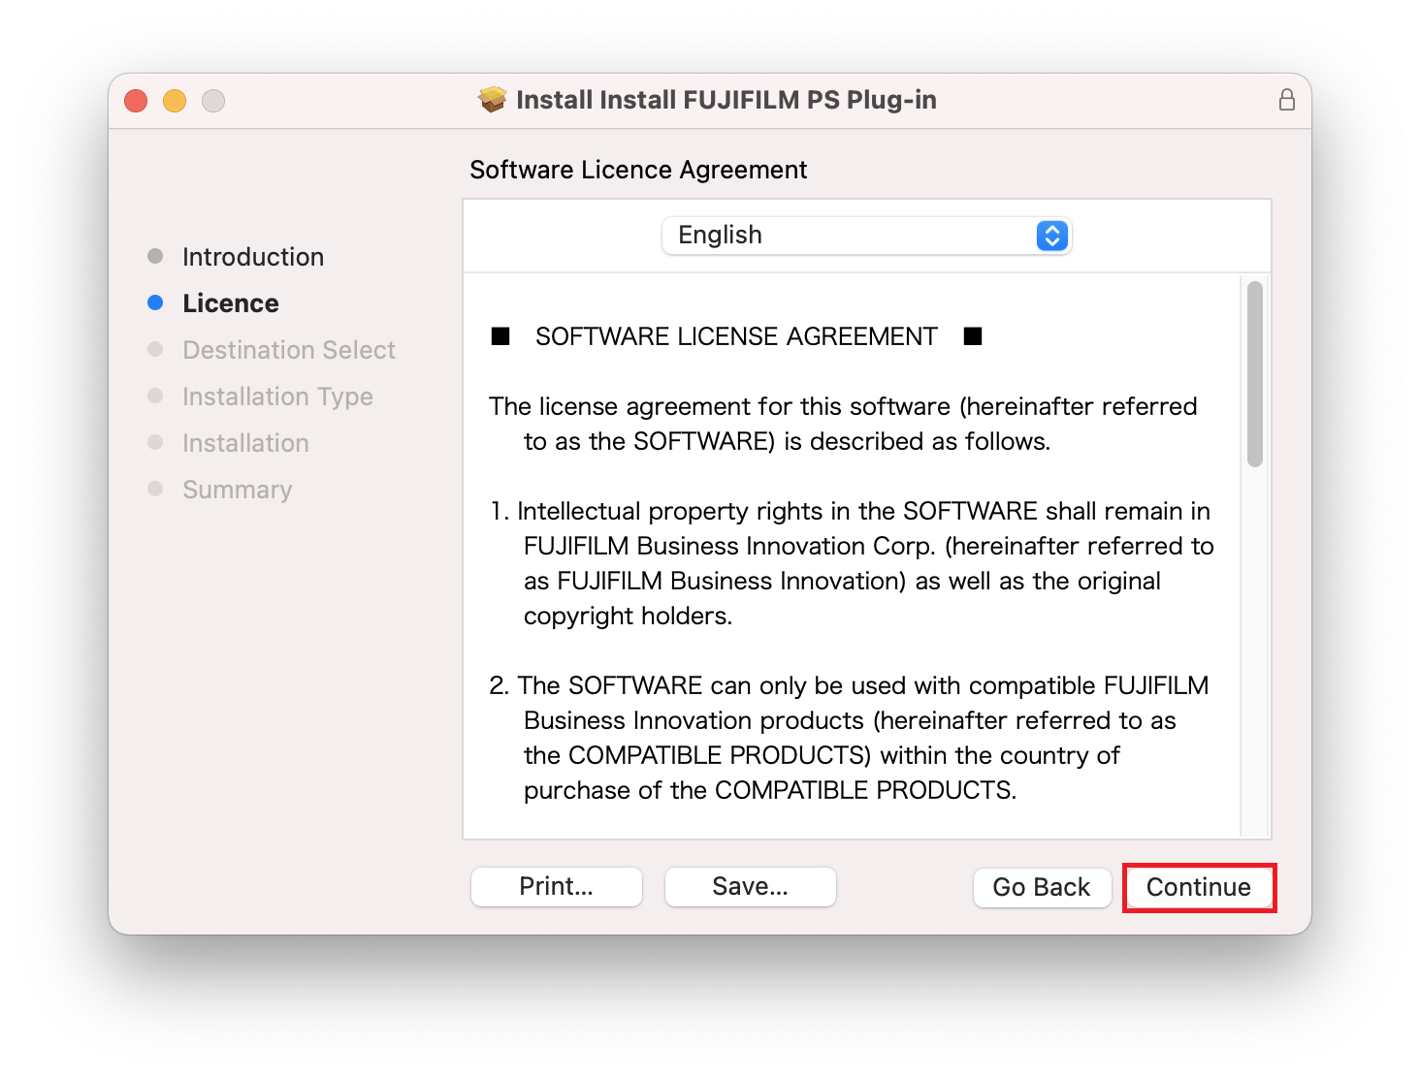Click the Destination Select step
The height and width of the screenshot is (1078, 1420).
click(289, 350)
